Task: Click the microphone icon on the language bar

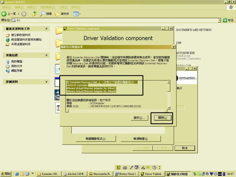Action: tap(131, 168)
